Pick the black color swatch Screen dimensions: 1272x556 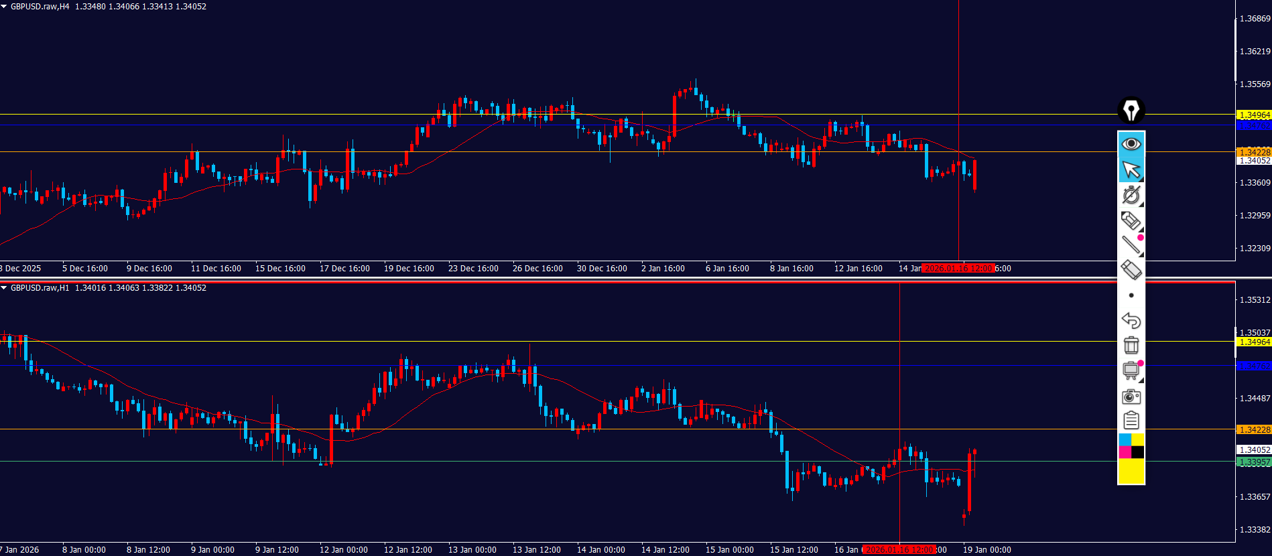(1138, 452)
